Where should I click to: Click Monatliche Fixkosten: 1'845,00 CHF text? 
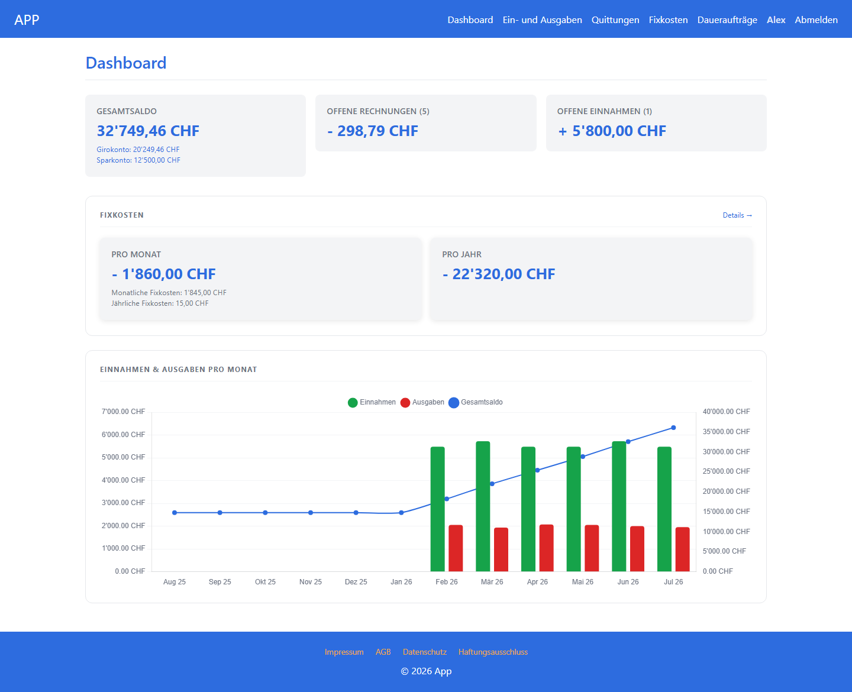click(169, 293)
